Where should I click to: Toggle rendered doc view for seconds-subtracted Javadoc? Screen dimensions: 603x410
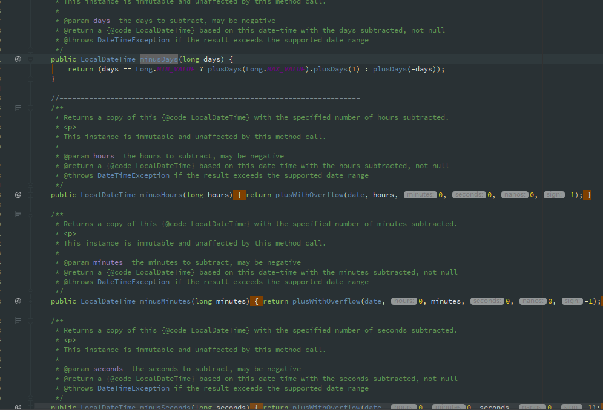click(x=18, y=321)
